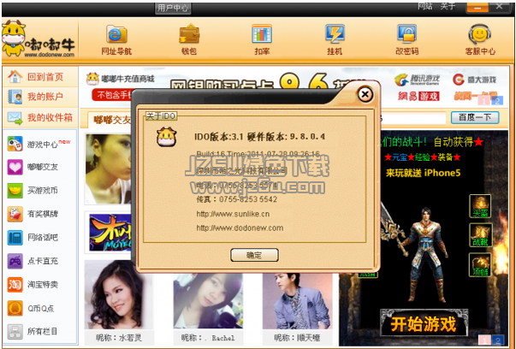
Task: Open 我的收件箱 in sidebar
Action: click(x=40, y=117)
